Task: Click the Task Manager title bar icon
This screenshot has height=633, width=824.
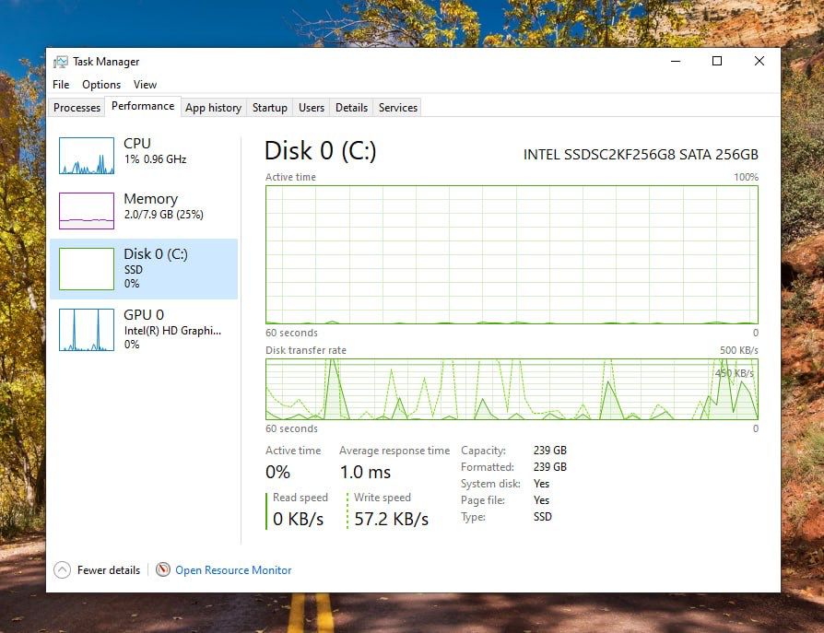Action: click(x=61, y=62)
